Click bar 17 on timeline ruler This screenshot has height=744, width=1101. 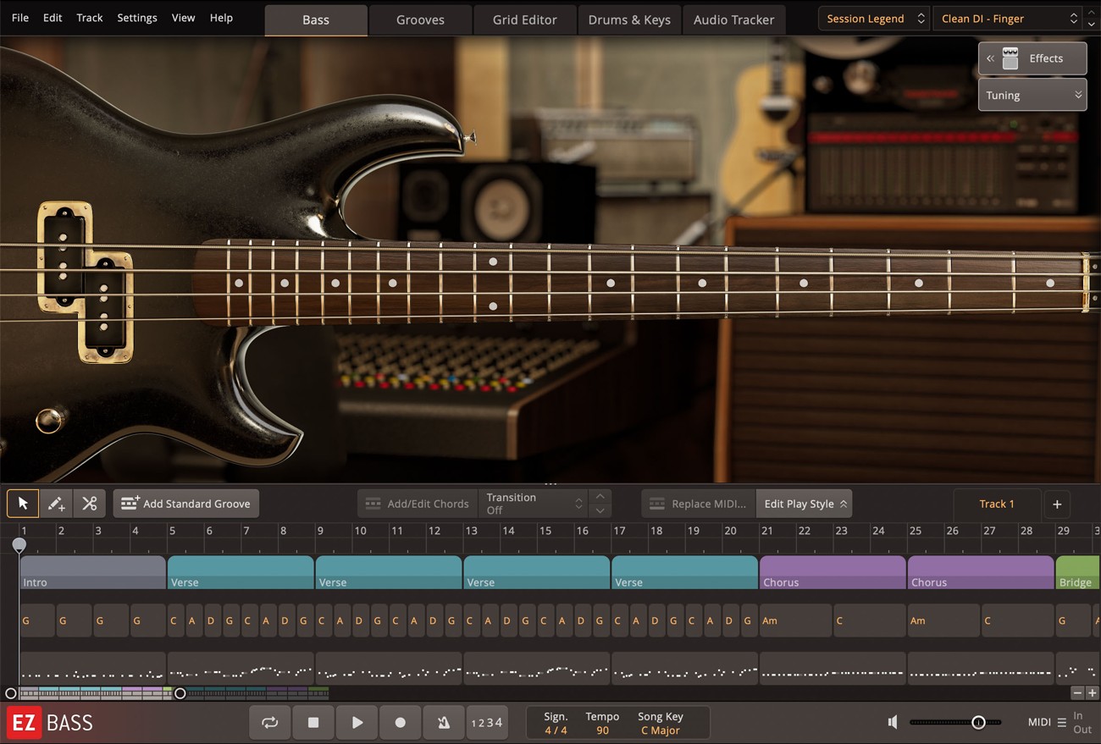click(620, 531)
